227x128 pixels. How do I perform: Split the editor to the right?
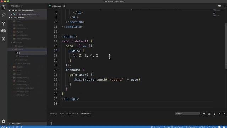(x=220, y=6)
